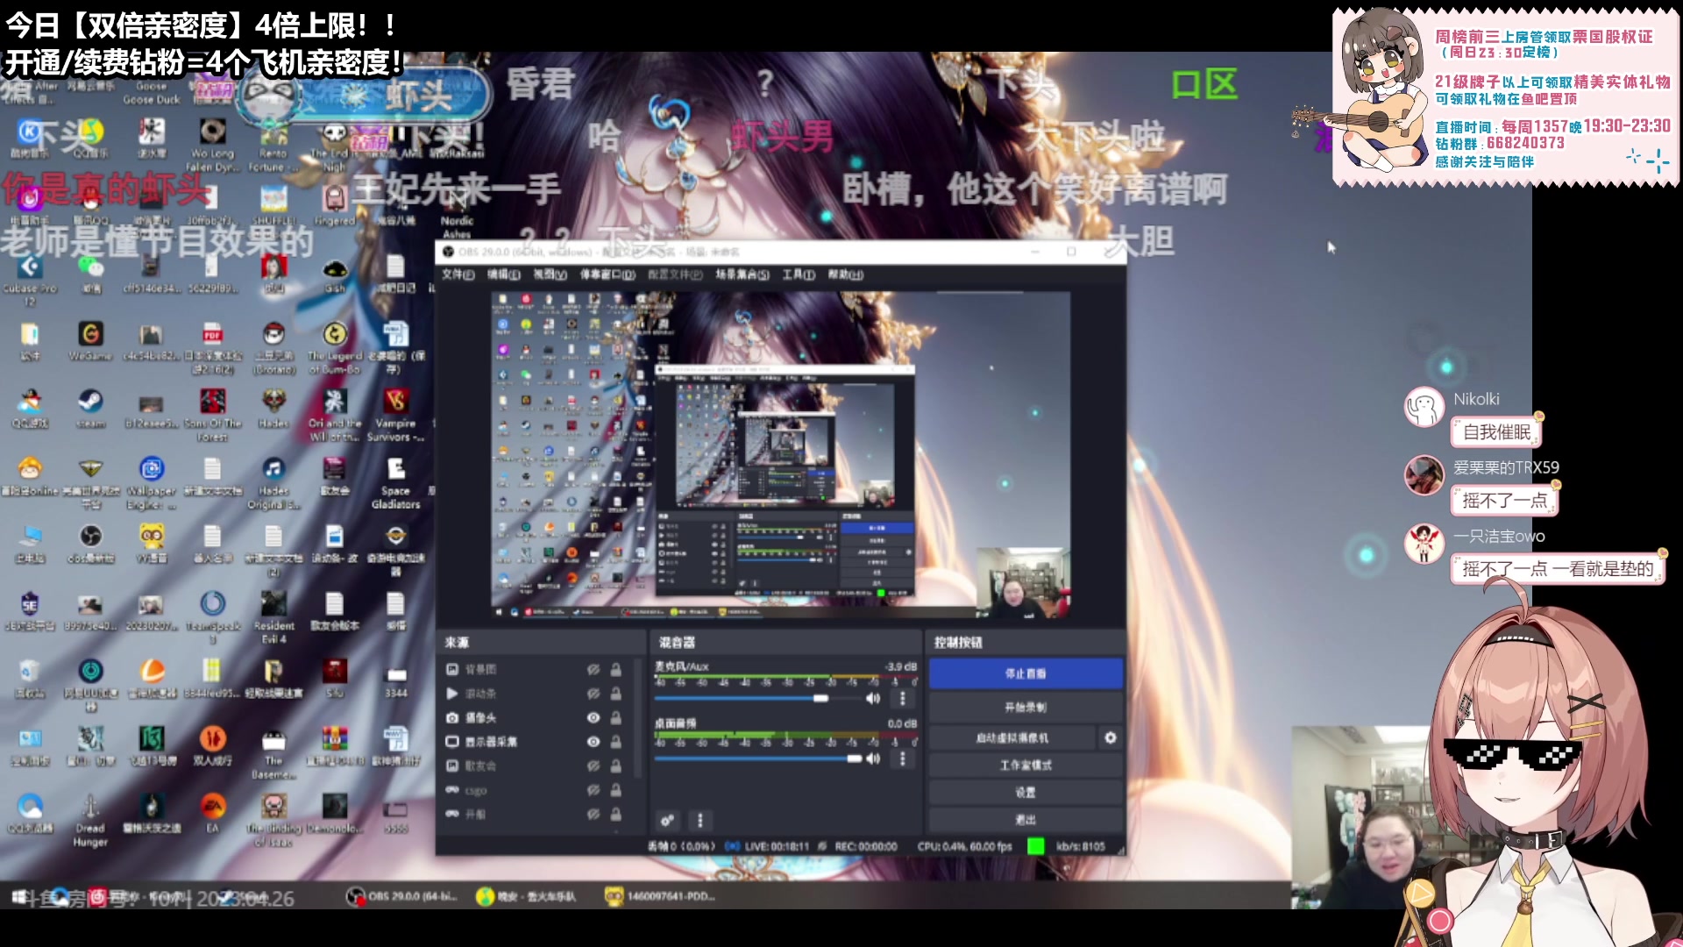Screen dimensions: 1683x947
Task: Show the 滚动条 source via eye icon
Action: 593,694
